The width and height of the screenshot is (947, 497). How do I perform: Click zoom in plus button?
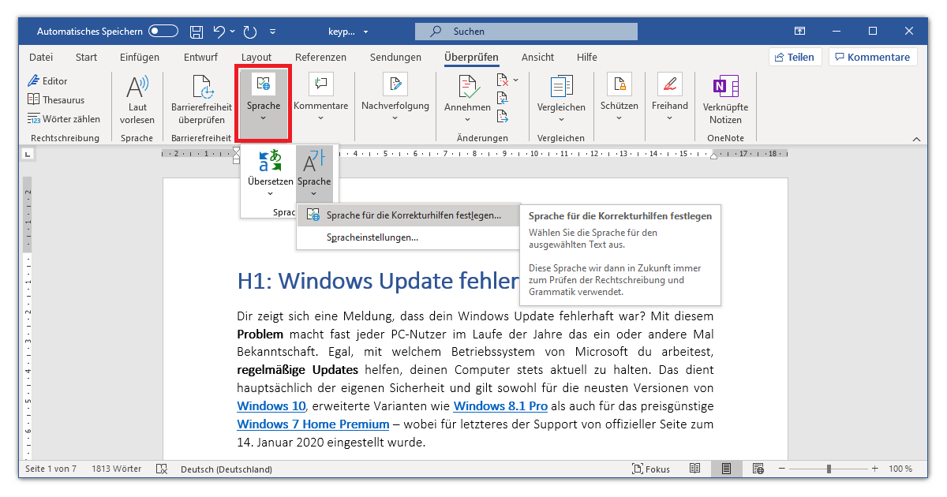874,469
